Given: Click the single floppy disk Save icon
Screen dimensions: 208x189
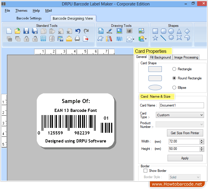Looking at the screenshot, I should pyautogui.click(x=26, y=31).
